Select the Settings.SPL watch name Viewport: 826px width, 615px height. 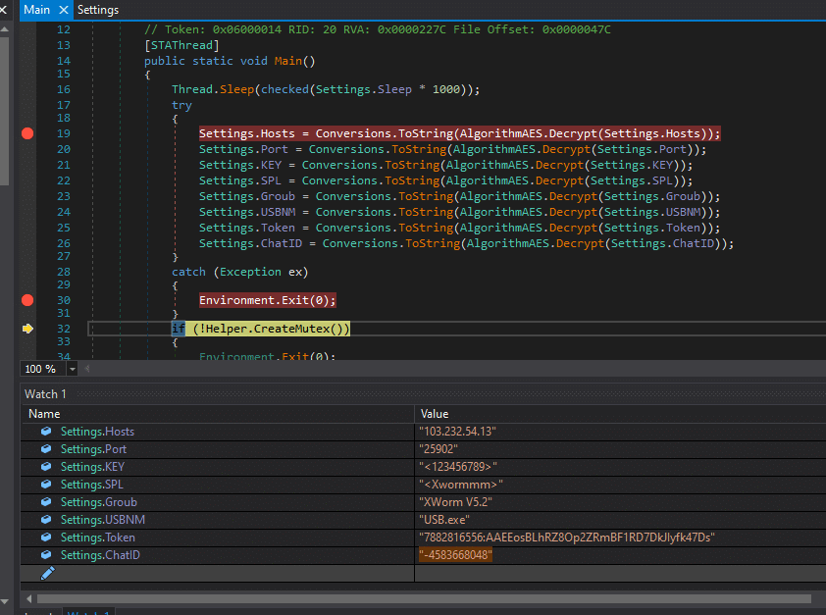coord(91,485)
